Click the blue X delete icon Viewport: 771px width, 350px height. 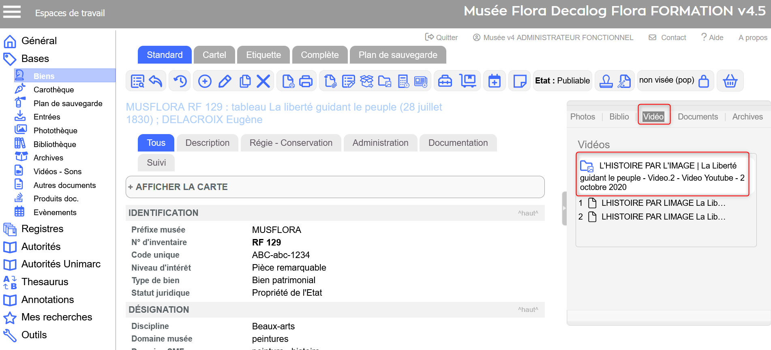point(263,81)
